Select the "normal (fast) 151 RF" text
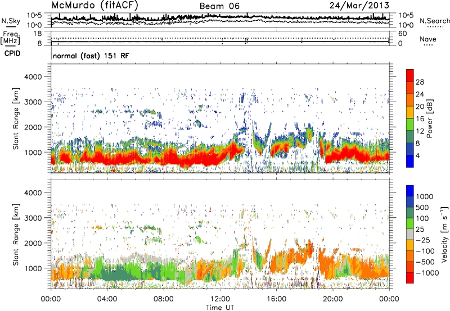Viewport: 450px width, 311px height. point(91,56)
